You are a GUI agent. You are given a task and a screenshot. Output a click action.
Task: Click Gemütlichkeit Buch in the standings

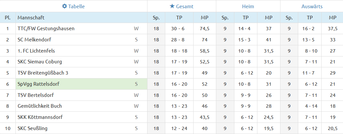(x=40, y=106)
